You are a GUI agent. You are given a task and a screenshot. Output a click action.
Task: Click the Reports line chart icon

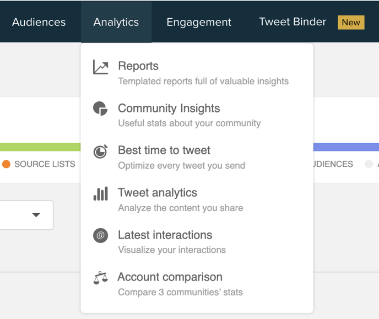pyautogui.click(x=101, y=67)
